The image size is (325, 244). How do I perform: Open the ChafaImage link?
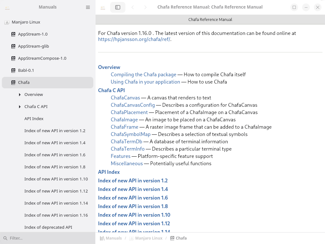[124, 120]
